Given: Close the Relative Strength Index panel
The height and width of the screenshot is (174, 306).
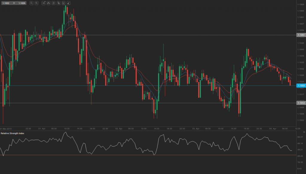Looking at the screenshot, I should pos(304,132).
